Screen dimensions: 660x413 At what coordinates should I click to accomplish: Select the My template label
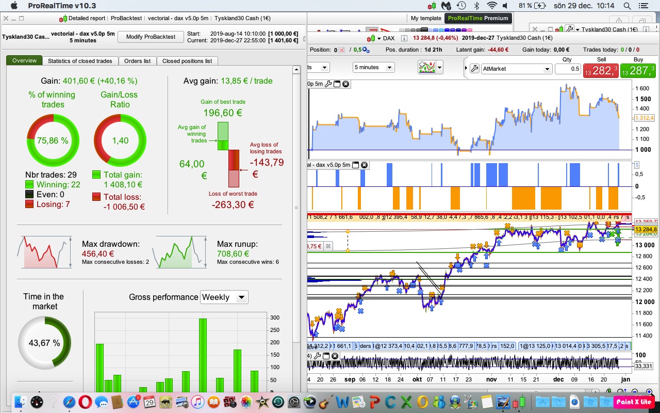pos(426,18)
